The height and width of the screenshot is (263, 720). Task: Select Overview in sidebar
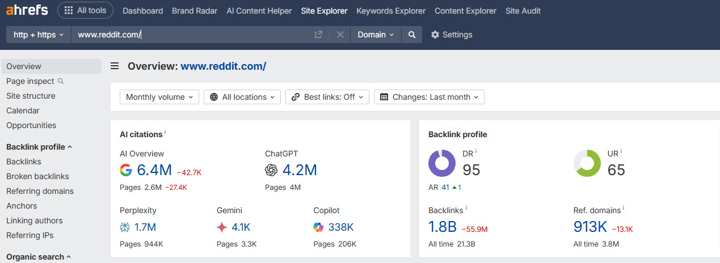click(x=51, y=66)
